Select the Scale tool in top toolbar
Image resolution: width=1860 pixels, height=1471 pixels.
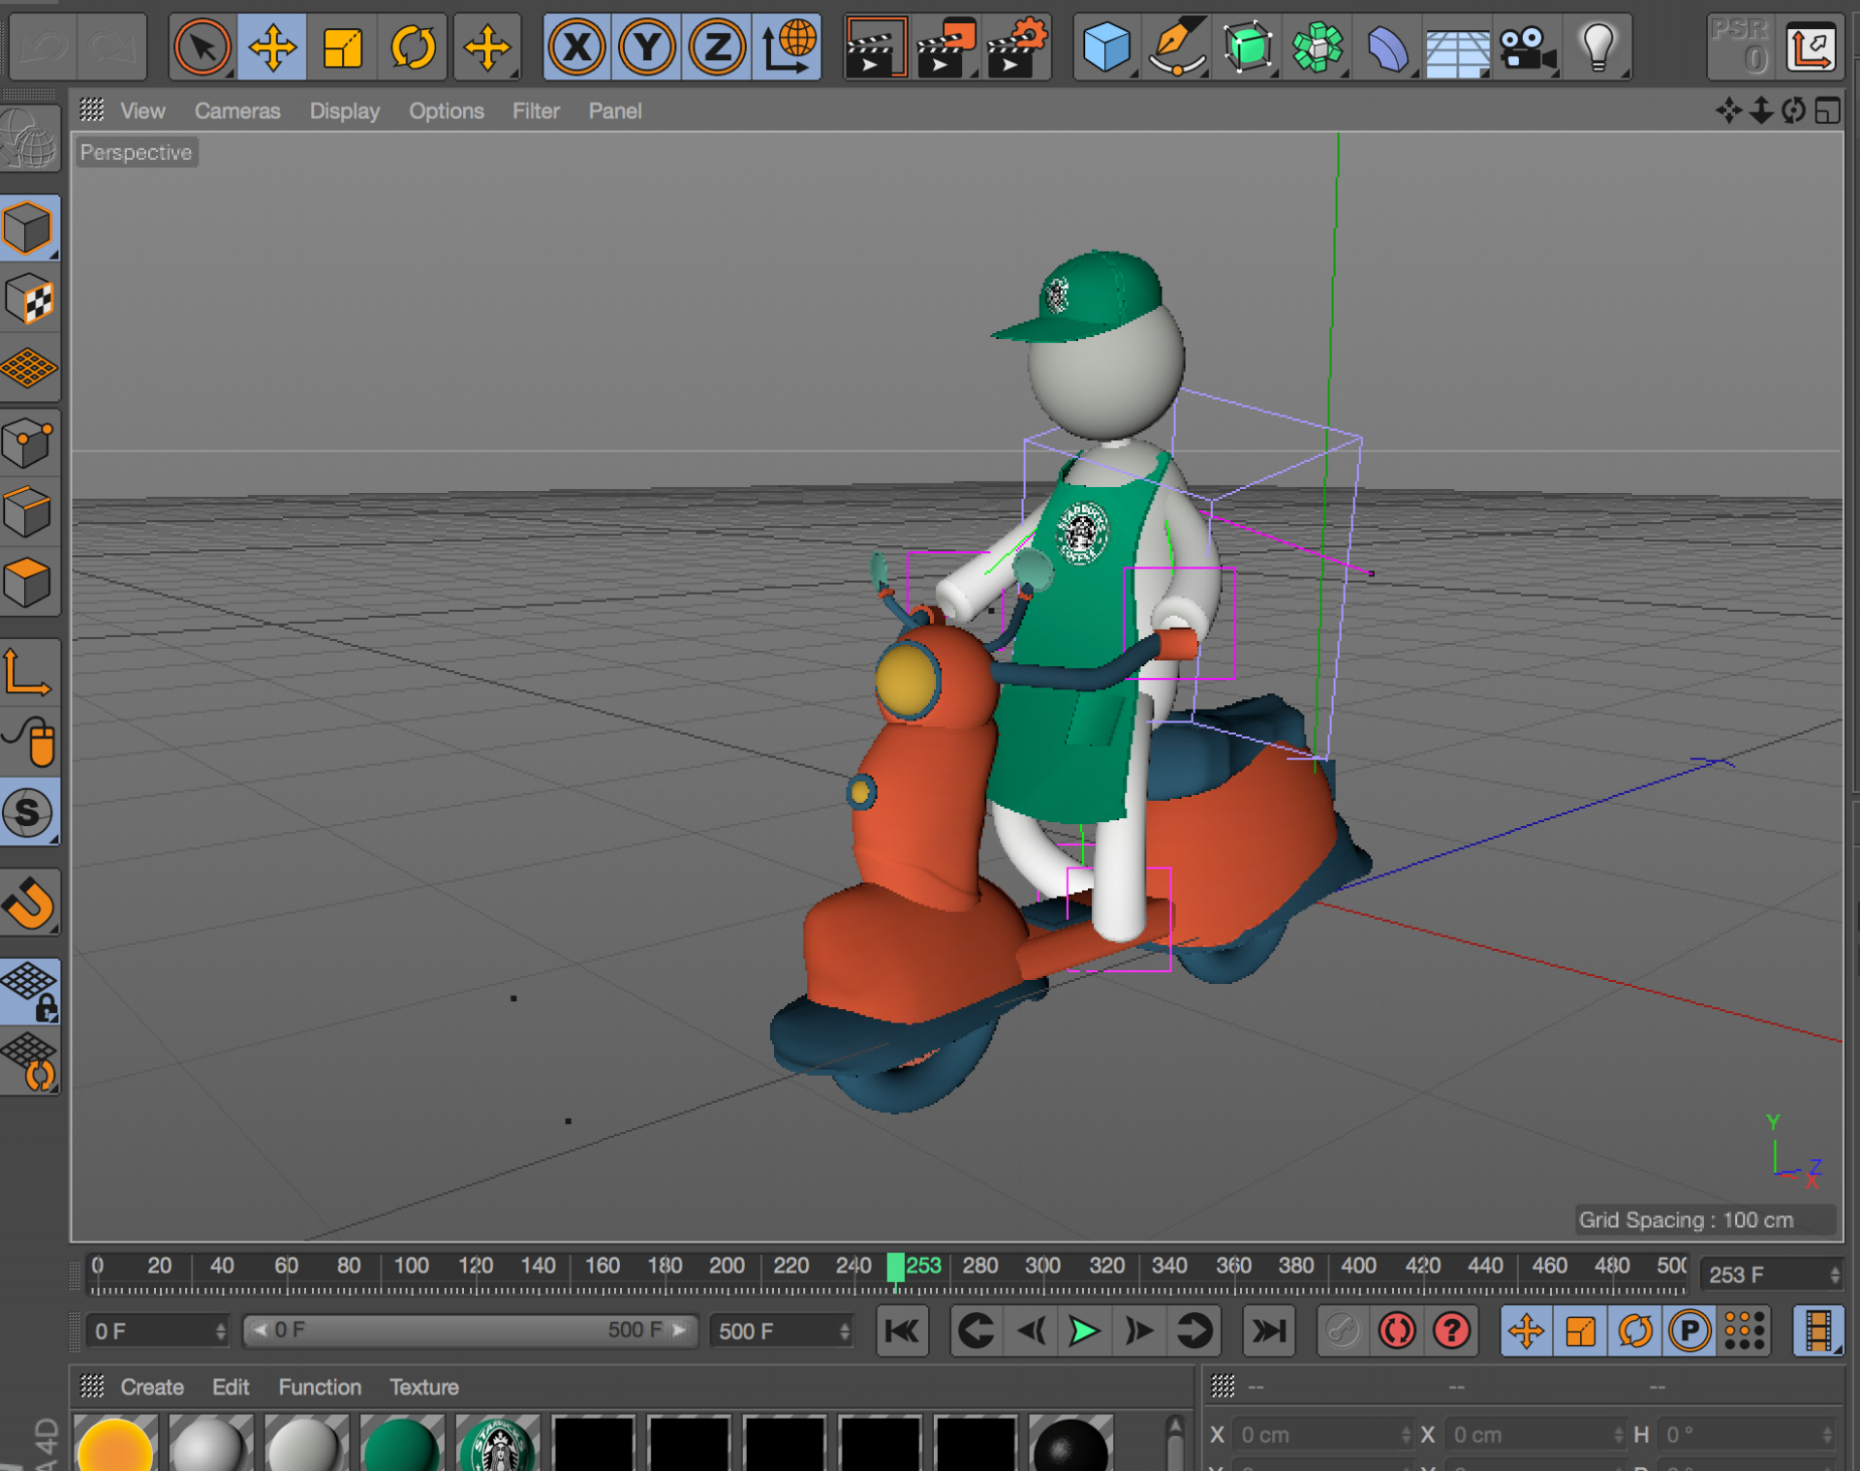343,46
